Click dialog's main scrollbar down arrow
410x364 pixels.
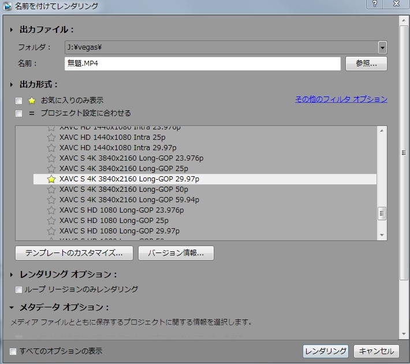tap(404, 334)
